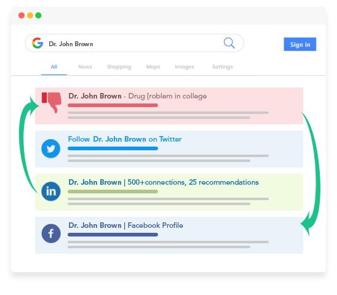Open the 500+ connections LinkedIn result
The image size is (337, 295).
coord(164,182)
